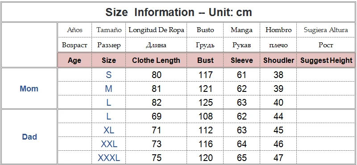Click the Sugiera Altura header
Screen dimensions: 357x165
pos(326,30)
